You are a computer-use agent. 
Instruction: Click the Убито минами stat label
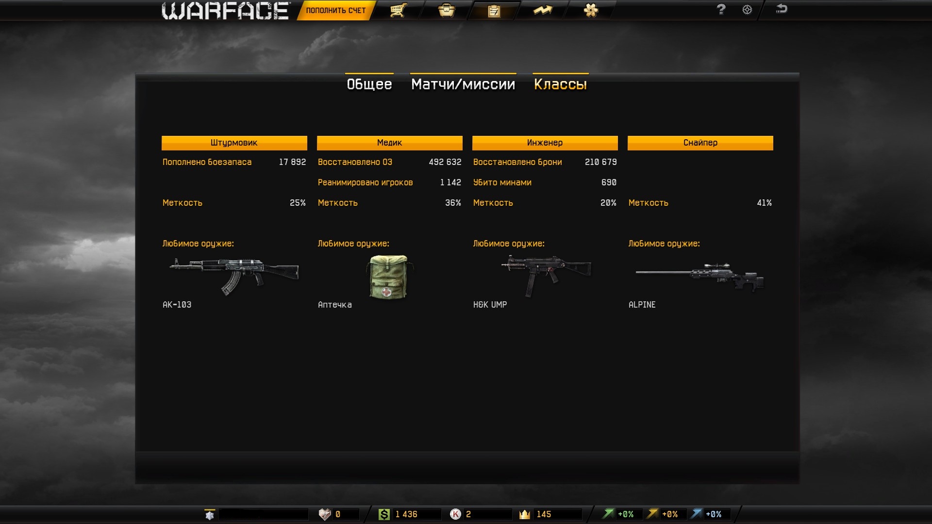(x=502, y=182)
